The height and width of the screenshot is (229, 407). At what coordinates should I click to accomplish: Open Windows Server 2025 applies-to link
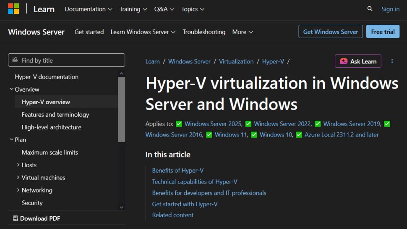click(x=213, y=124)
